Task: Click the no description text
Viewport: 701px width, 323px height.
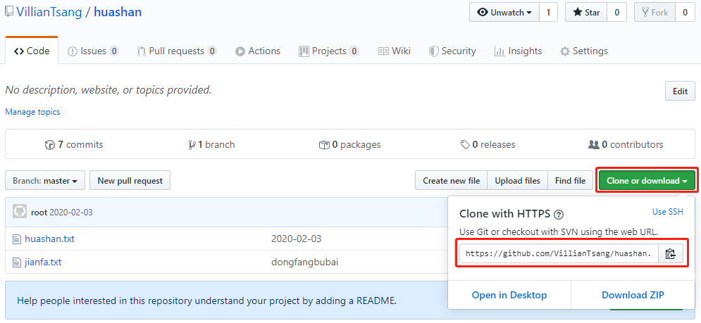Action: coord(108,90)
